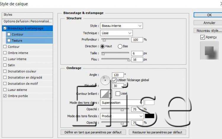Click the black shadow color swatch
The width and height of the screenshot is (222, 139).
point(149,116)
